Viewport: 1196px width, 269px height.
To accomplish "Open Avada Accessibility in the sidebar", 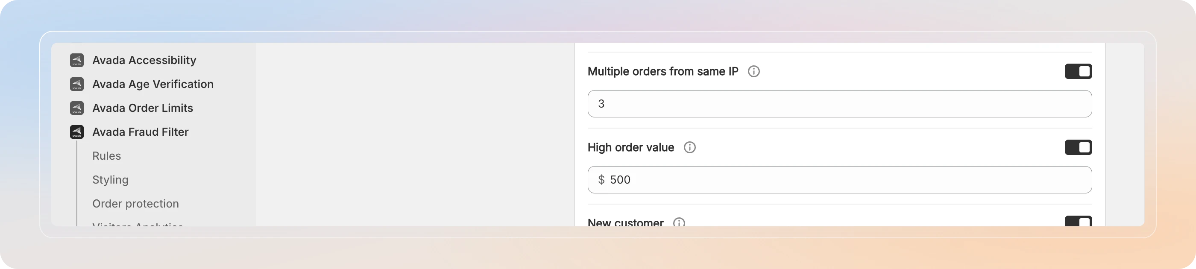I will (x=144, y=60).
